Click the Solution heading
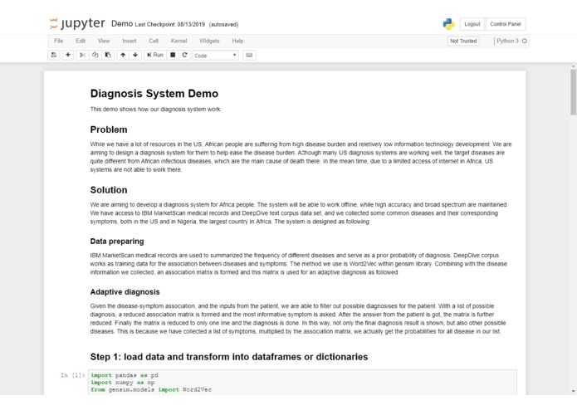 pos(109,190)
